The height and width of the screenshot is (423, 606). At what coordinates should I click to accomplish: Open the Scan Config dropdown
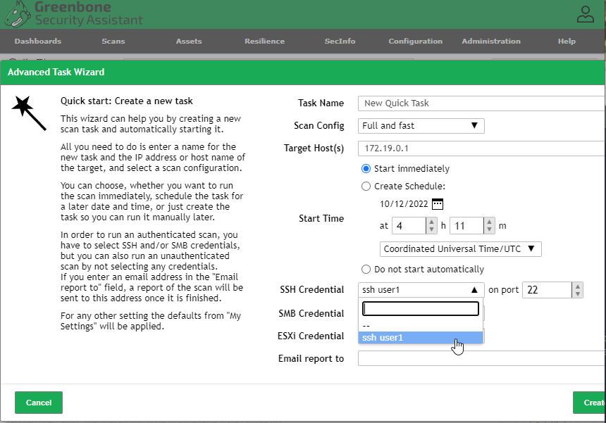pyautogui.click(x=421, y=126)
